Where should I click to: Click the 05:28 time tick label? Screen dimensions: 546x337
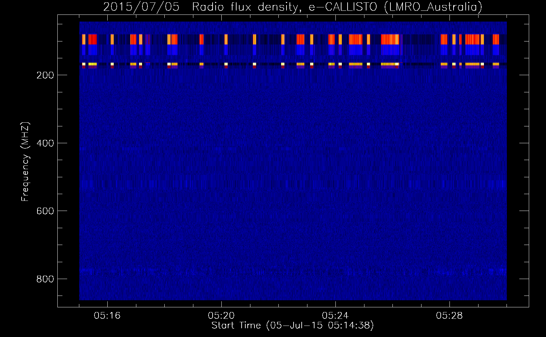[449, 316]
